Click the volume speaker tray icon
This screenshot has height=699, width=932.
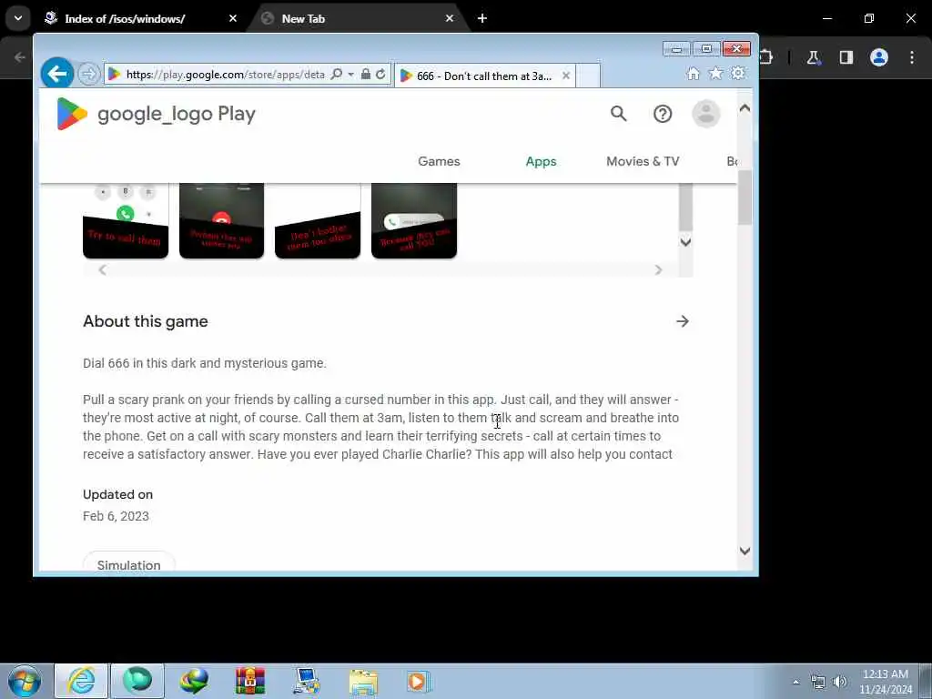tap(839, 682)
